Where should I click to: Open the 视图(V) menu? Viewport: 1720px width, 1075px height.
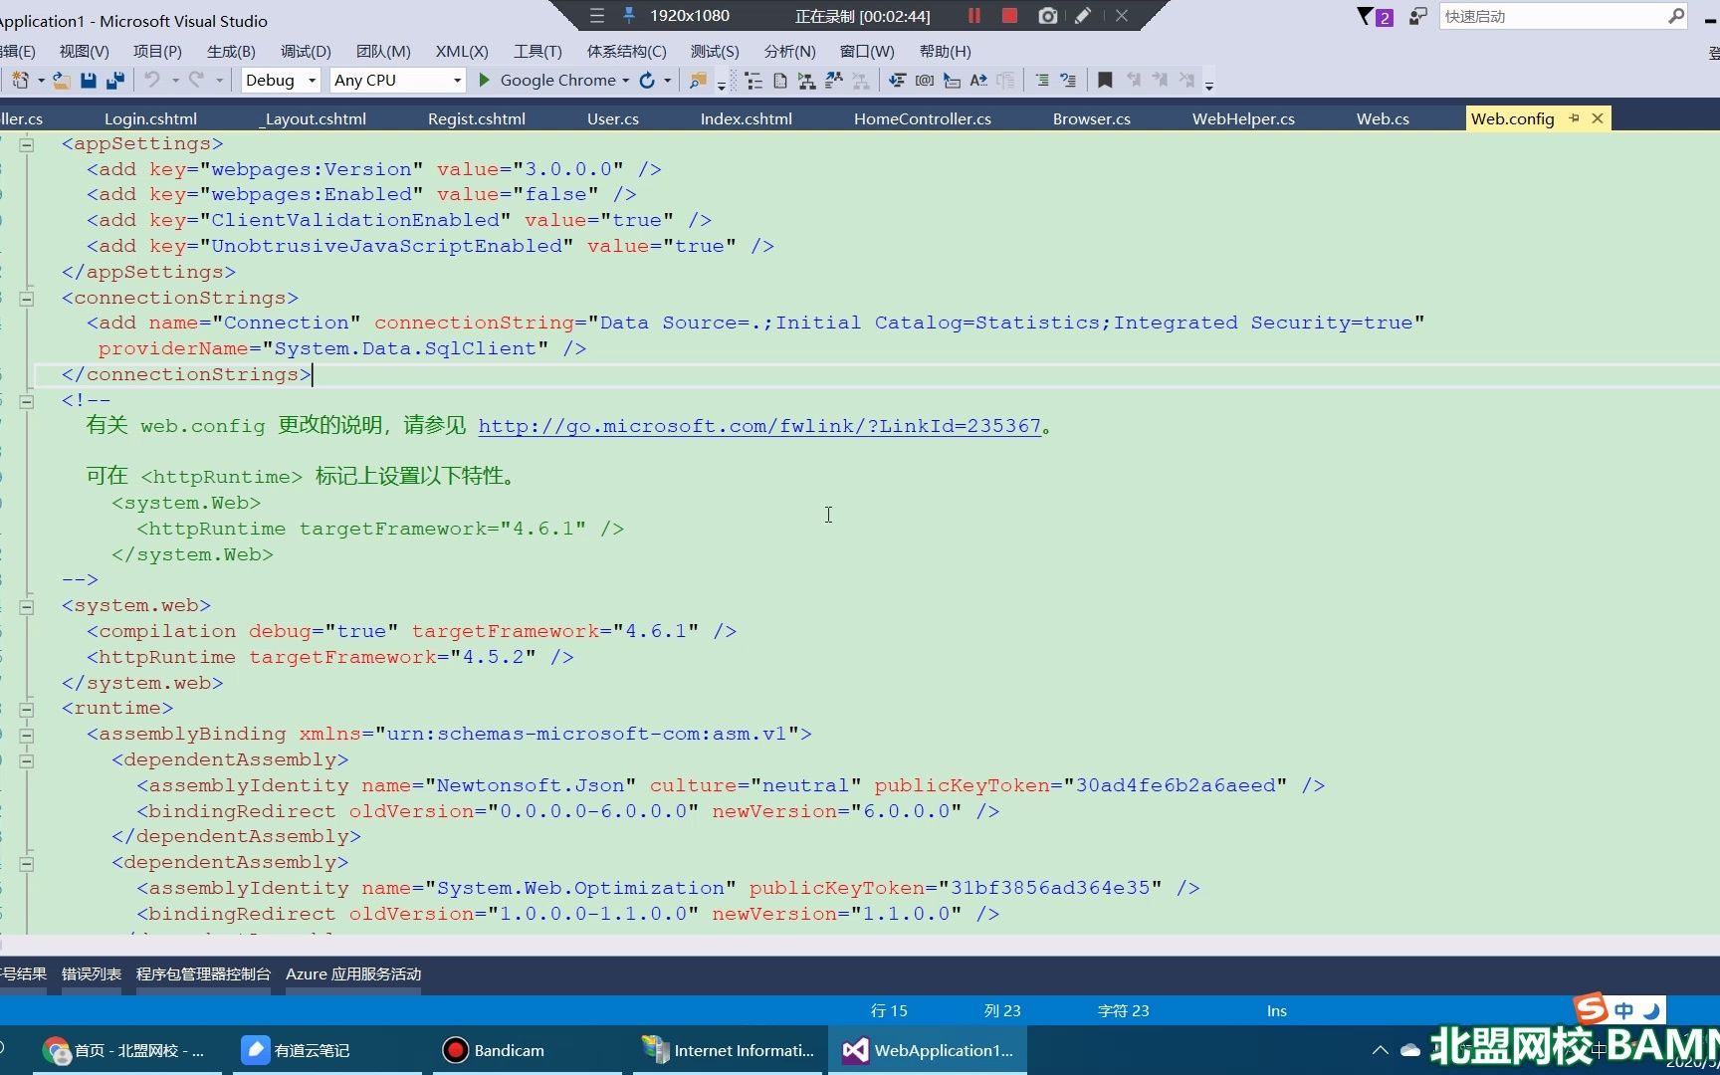coord(84,51)
